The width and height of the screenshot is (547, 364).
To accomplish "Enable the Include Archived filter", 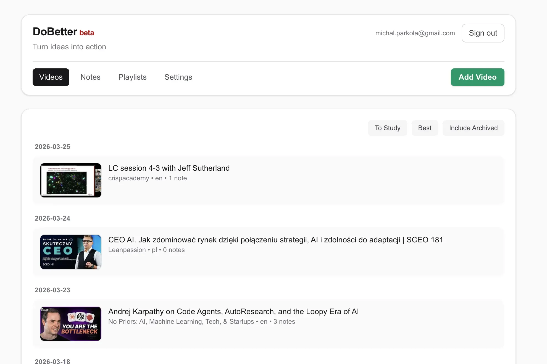I will click(x=473, y=128).
